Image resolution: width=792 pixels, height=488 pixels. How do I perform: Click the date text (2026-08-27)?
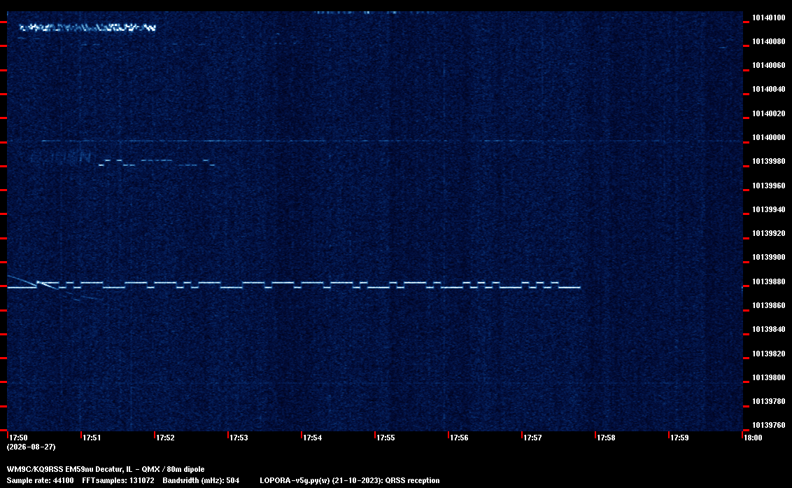pos(31,447)
